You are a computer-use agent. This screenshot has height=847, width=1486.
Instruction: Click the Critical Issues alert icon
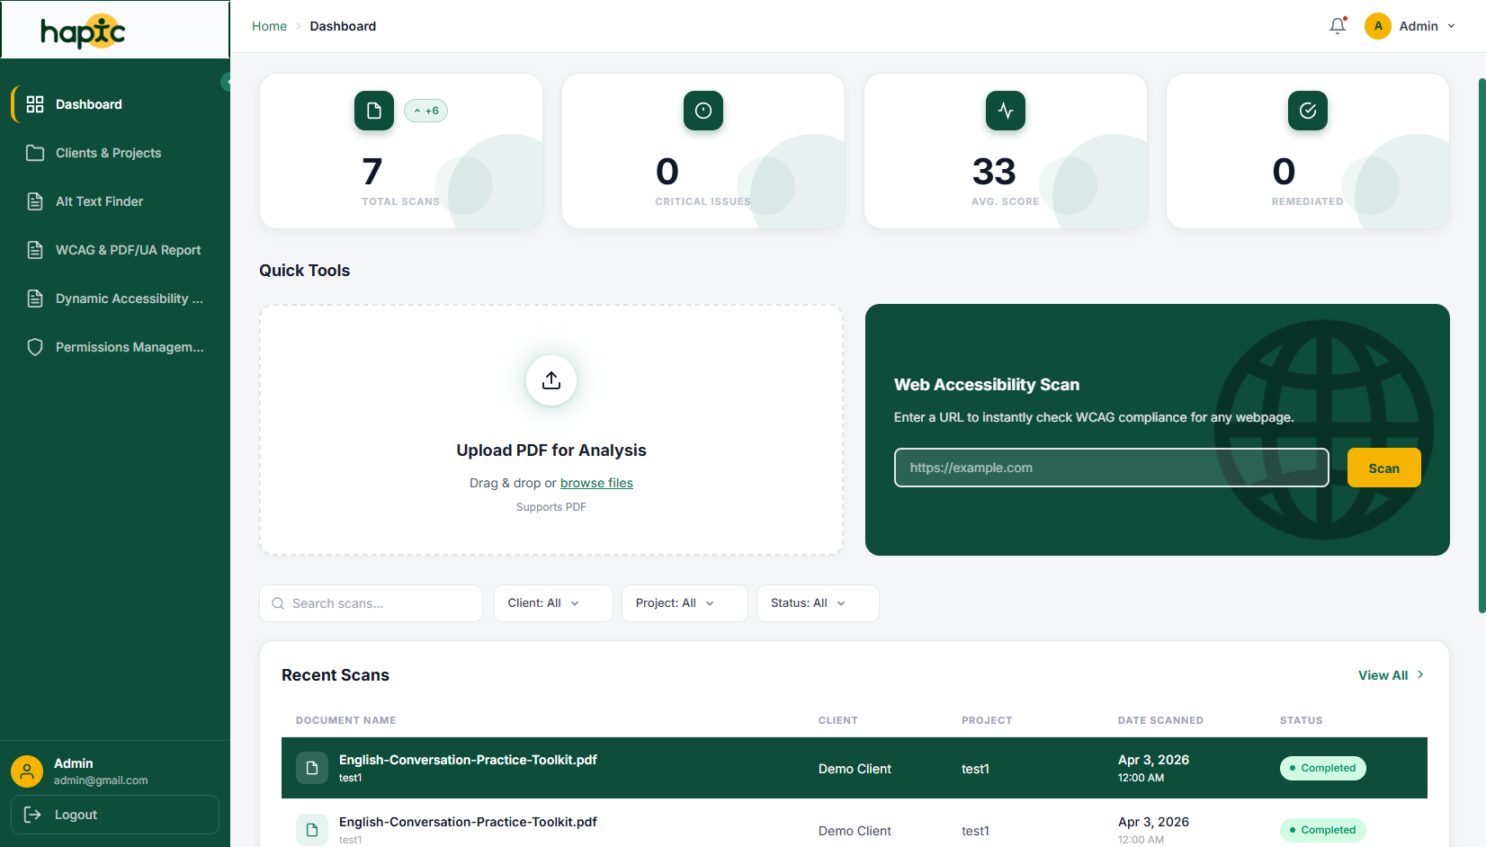703,111
